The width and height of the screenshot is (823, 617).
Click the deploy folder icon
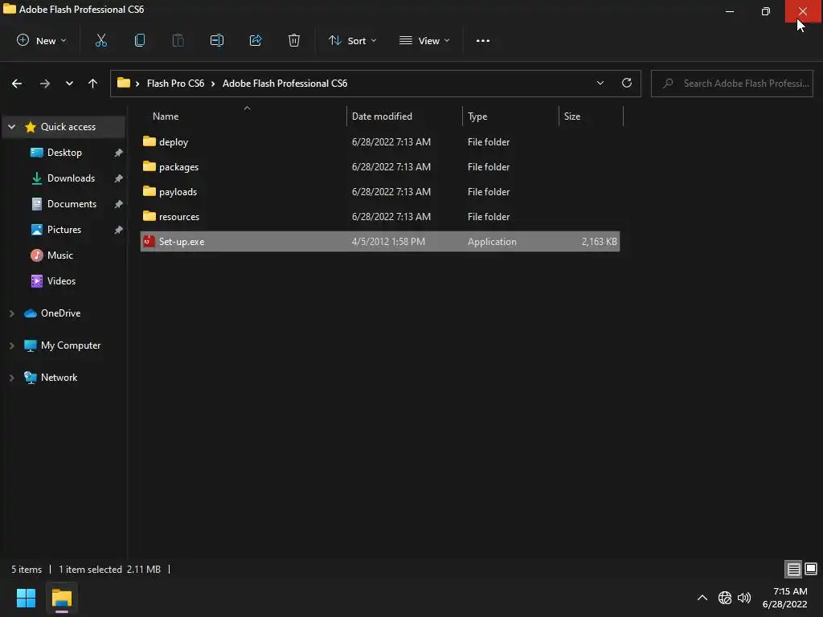point(149,141)
